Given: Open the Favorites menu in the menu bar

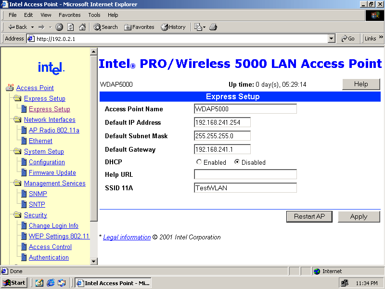Looking at the screenshot, I should coord(70,15).
